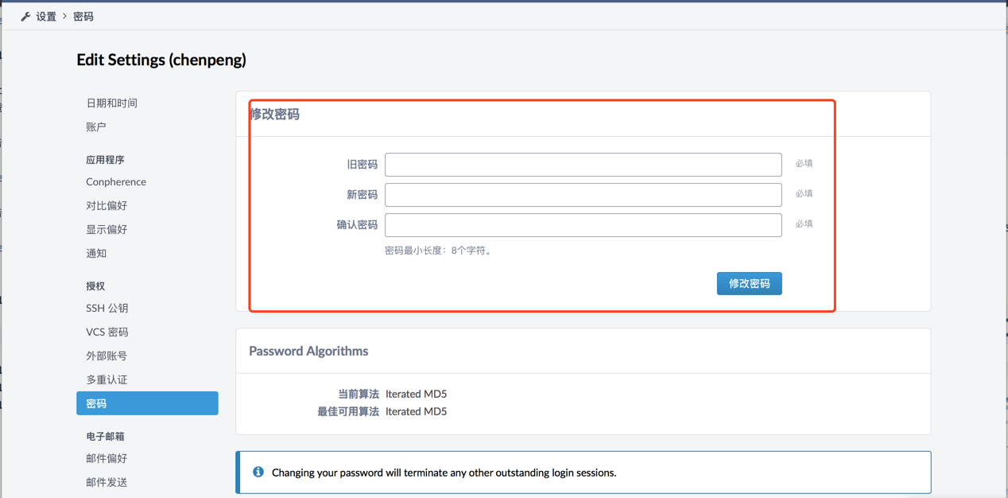Image resolution: width=1008 pixels, height=498 pixels.
Task: Open the 设置 breadcrumb link
Action: 46,17
